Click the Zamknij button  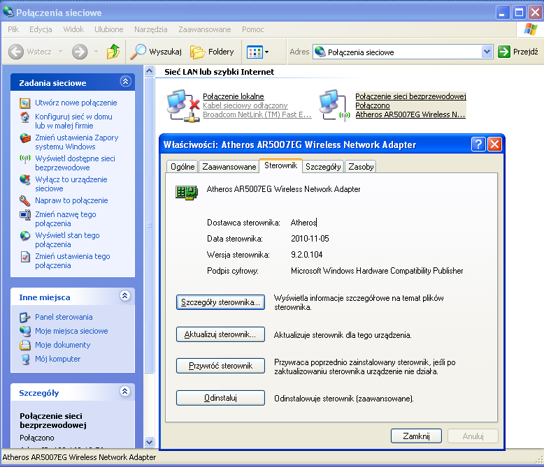[416, 436]
